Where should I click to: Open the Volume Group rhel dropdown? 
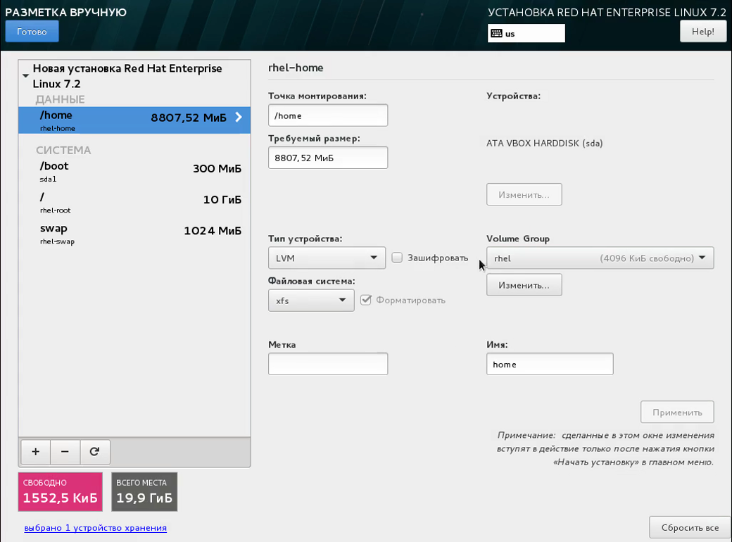click(600, 258)
